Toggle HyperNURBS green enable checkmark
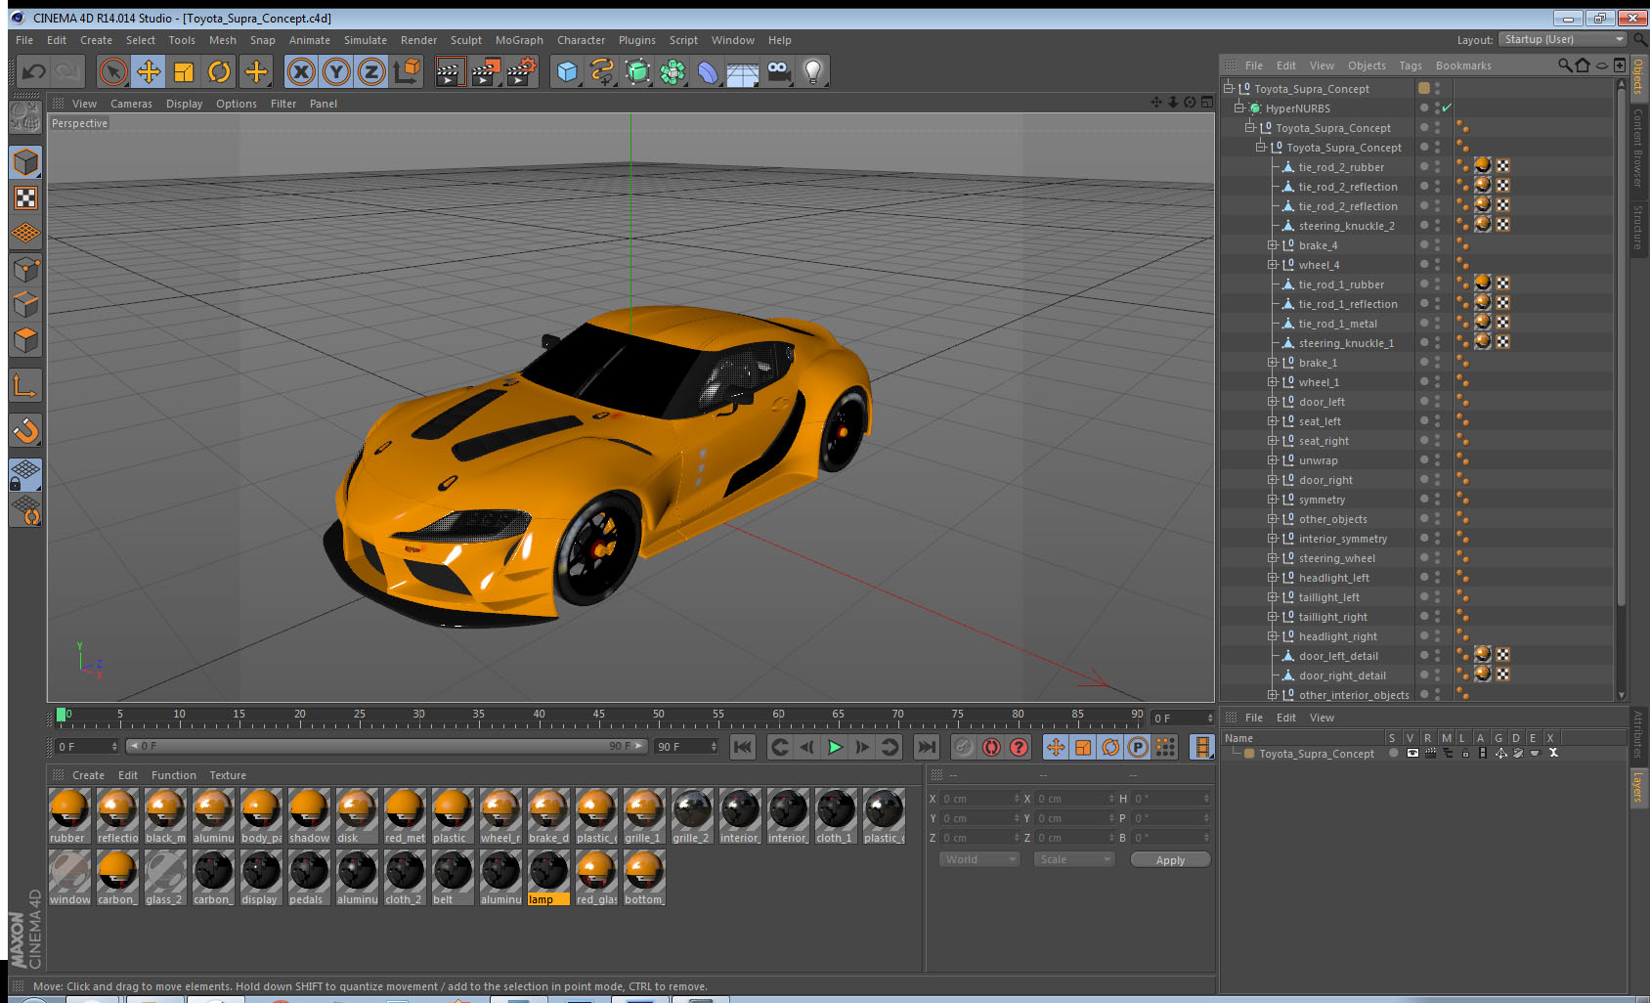 (x=1447, y=109)
